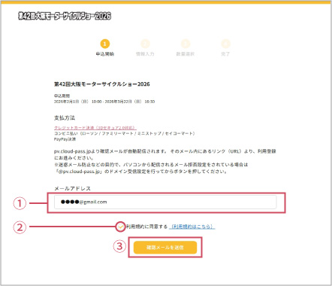Open the クレジットカード決済 link
This screenshot has height=286, width=332.
point(95,128)
